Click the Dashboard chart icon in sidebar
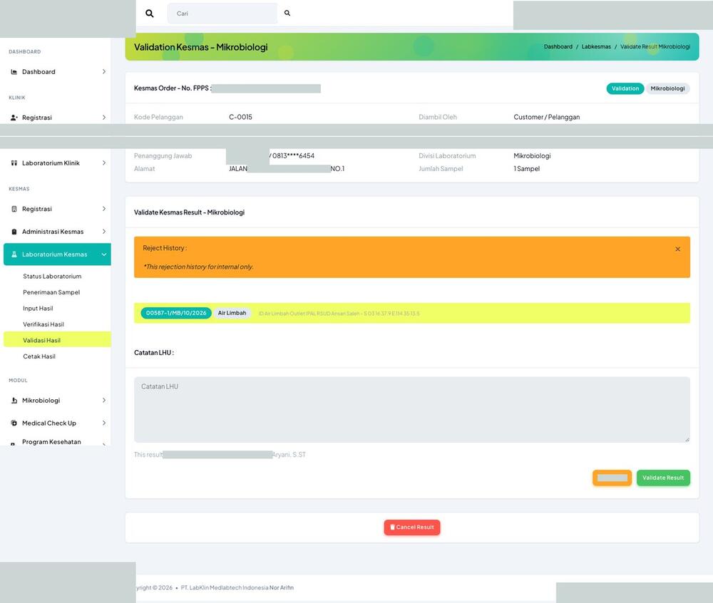Image resolution: width=713 pixels, height=603 pixels. coord(14,72)
